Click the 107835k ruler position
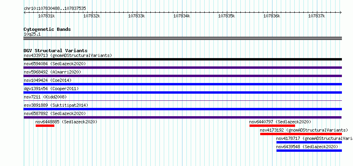This screenshot has height=166, width=353. click(x=227, y=16)
